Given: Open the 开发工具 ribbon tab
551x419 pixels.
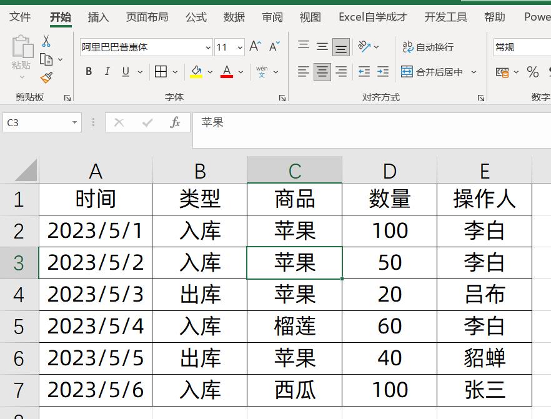Looking at the screenshot, I should (445, 17).
